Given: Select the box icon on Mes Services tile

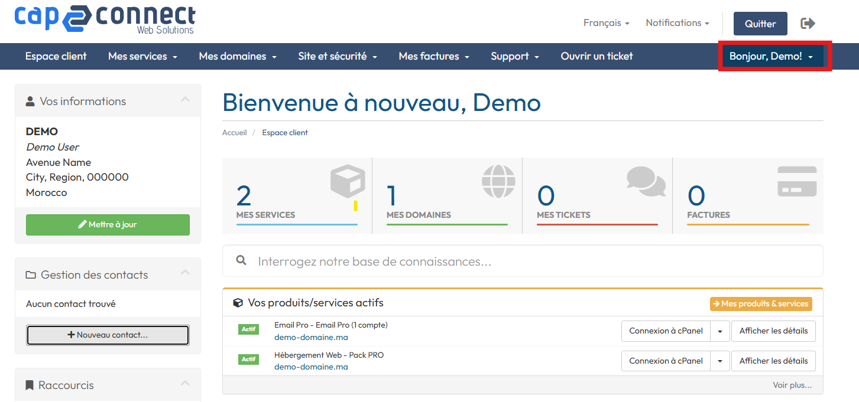Looking at the screenshot, I should [347, 181].
